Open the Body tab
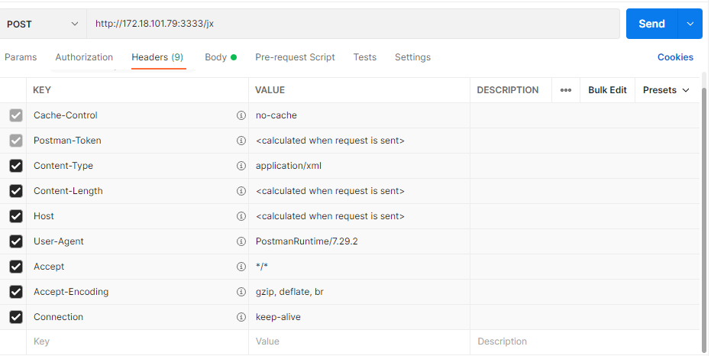Screen dimensions: 711x356 (221, 57)
